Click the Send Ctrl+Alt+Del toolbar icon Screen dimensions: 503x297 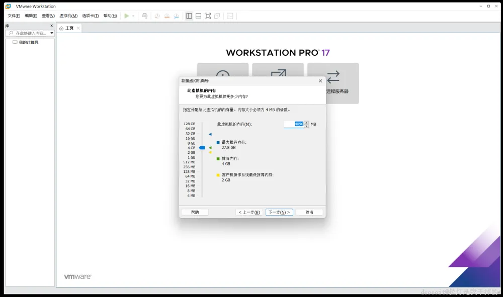(x=145, y=16)
